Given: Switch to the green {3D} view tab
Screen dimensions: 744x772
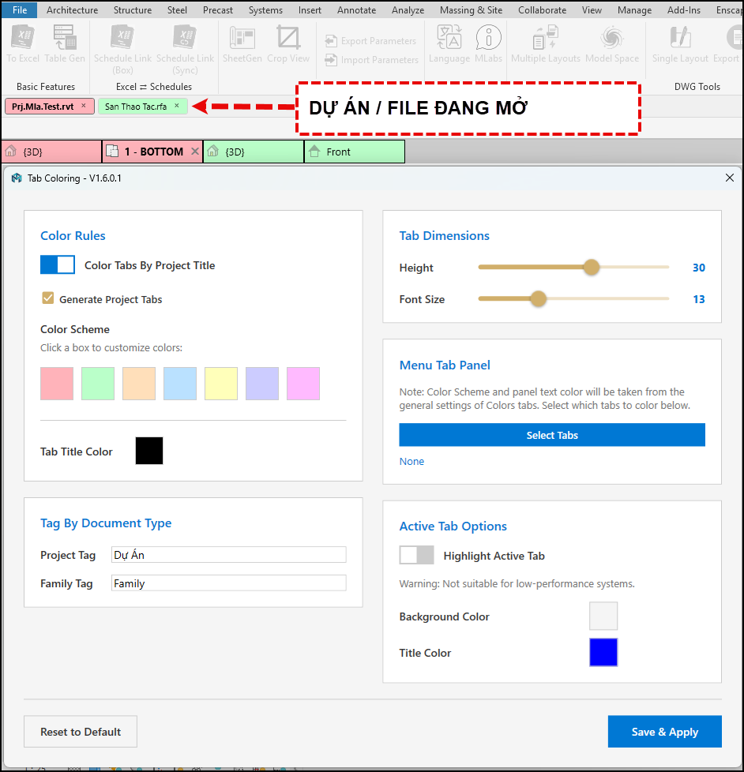Looking at the screenshot, I should tap(254, 152).
